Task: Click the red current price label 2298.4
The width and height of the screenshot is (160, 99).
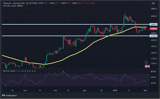Action: 154,29
